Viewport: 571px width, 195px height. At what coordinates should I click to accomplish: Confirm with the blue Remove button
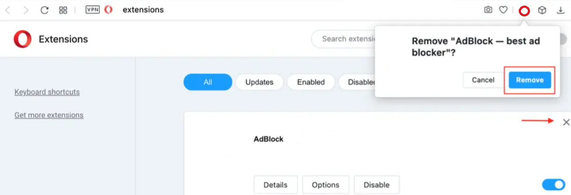[x=530, y=80]
